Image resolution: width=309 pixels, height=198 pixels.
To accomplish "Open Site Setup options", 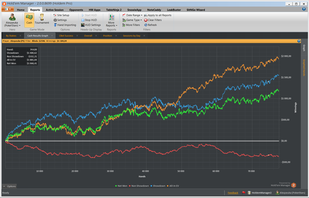I will 61,15.
